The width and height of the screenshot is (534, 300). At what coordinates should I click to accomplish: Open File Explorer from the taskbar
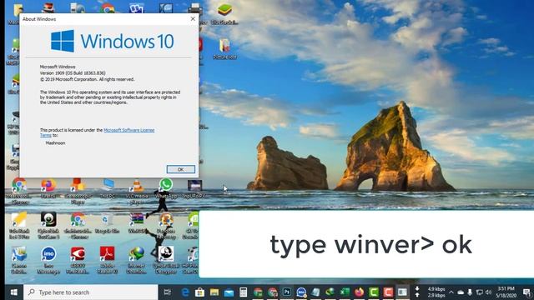[214, 292]
